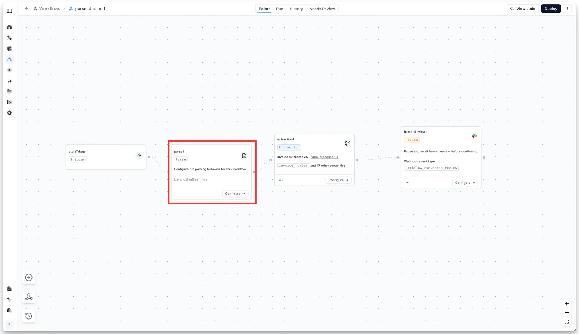The height and width of the screenshot is (334, 579).
Task: Select the startTrigger1 node title
Action: pos(79,152)
